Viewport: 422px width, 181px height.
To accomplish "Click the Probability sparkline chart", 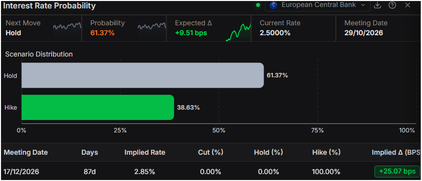I will click(x=152, y=28).
